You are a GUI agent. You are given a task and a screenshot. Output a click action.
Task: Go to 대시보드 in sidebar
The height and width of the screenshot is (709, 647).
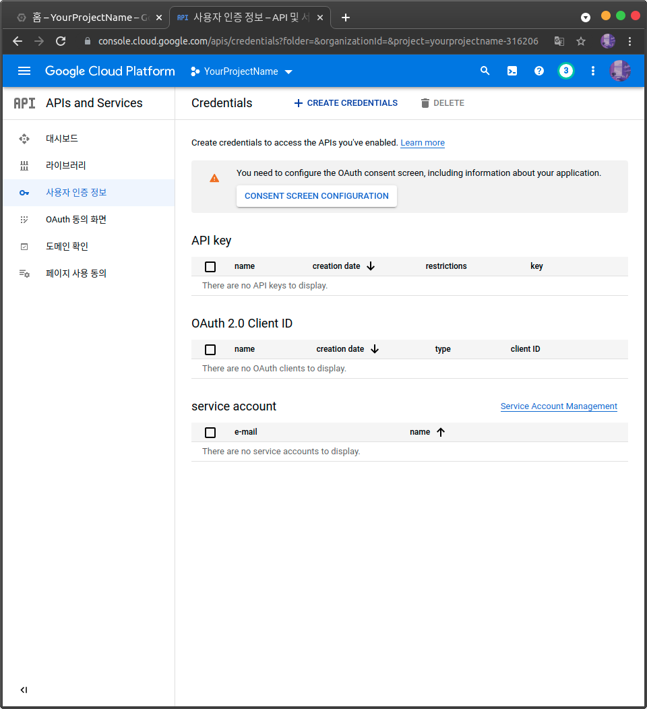[x=62, y=138]
